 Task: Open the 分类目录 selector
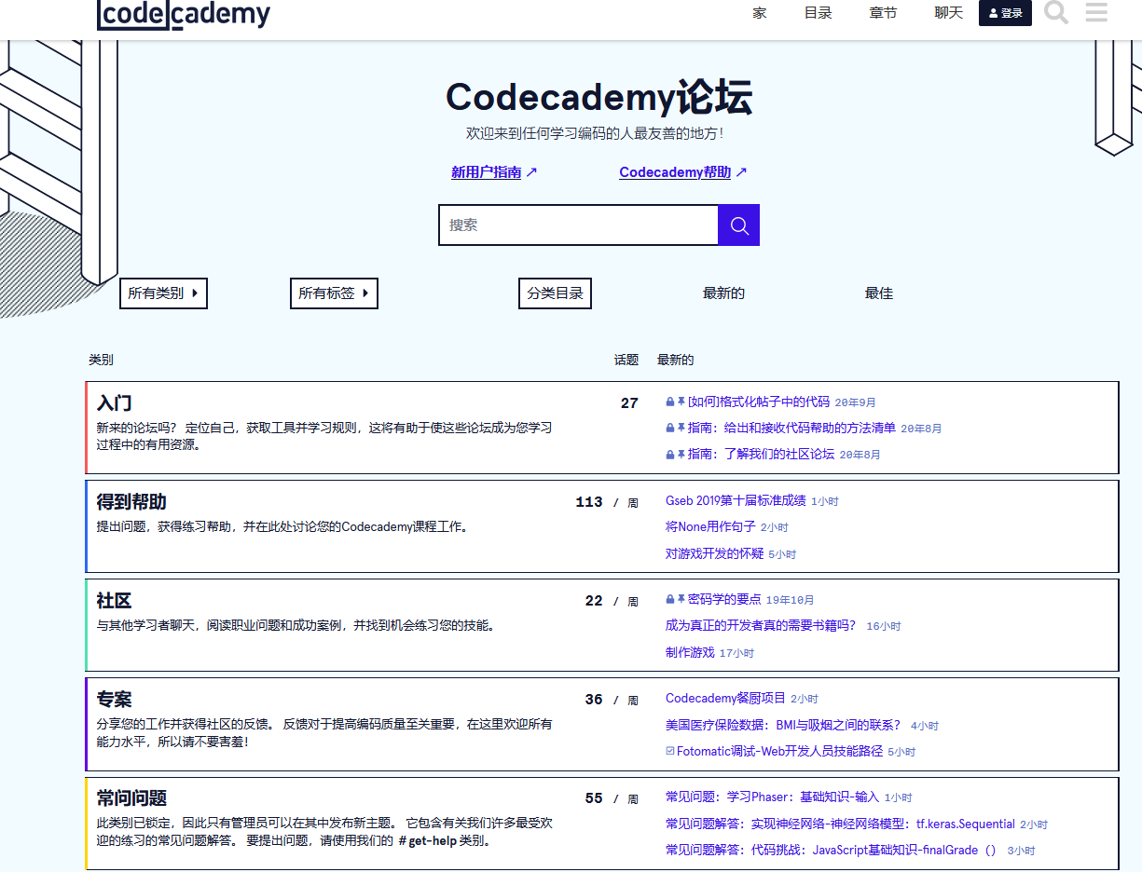(x=555, y=293)
